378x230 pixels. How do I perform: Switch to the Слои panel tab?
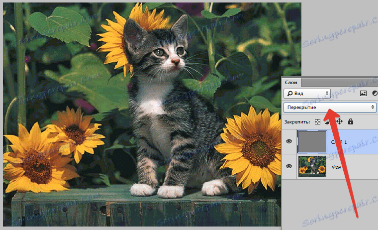click(291, 82)
